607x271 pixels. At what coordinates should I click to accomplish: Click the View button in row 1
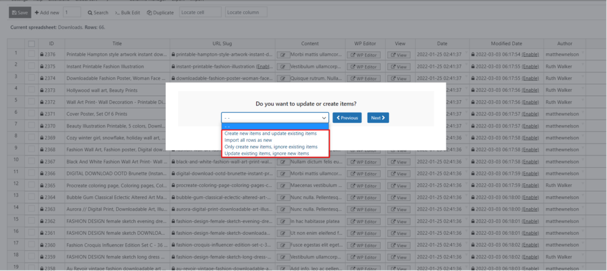coord(399,55)
